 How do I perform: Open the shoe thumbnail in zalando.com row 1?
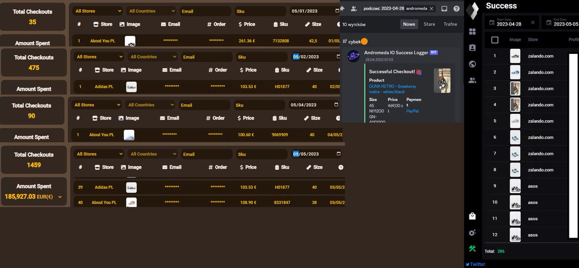click(x=515, y=56)
